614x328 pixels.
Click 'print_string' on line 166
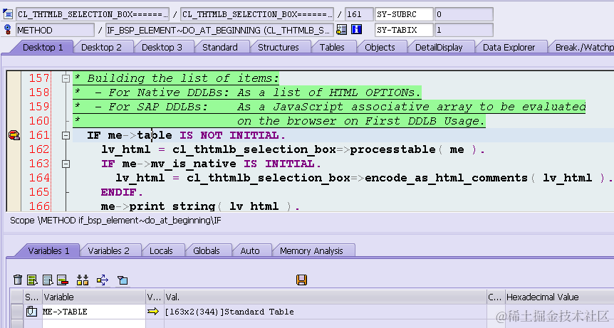[x=172, y=206]
